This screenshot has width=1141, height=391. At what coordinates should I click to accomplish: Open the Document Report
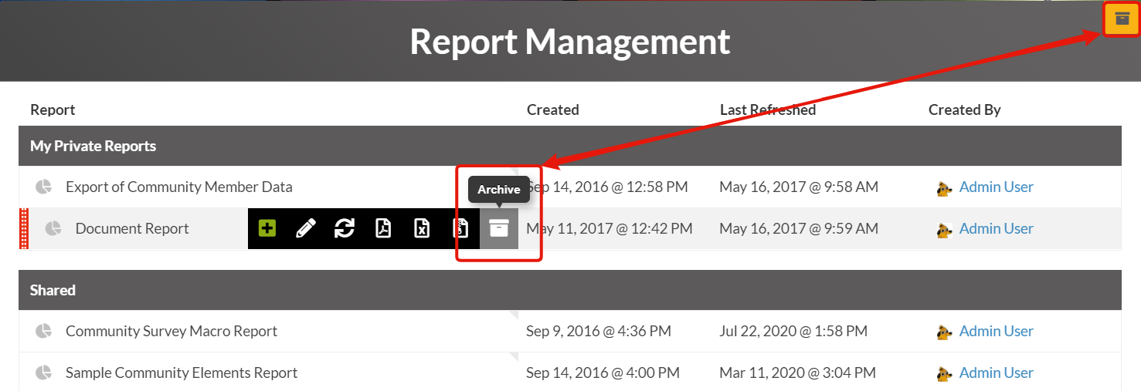click(132, 228)
